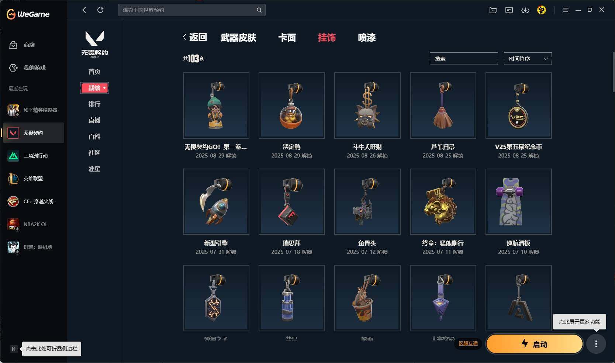
Task: Switch to the 武器皮肤 tab
Action: pyautogui.click(x=238, y=38)
